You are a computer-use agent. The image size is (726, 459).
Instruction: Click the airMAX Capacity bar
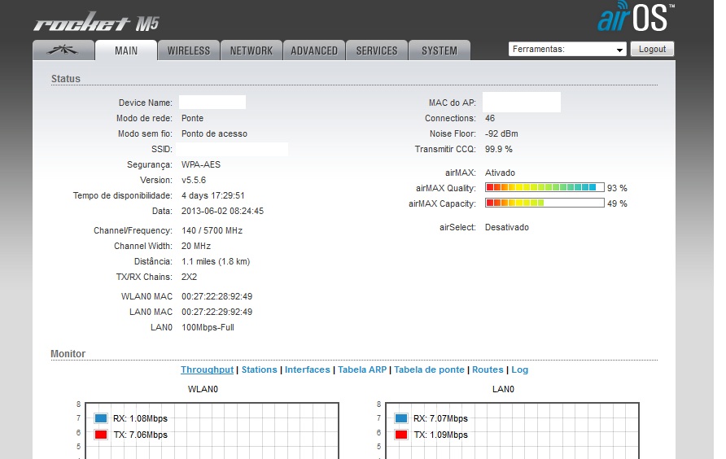point(544,203)
